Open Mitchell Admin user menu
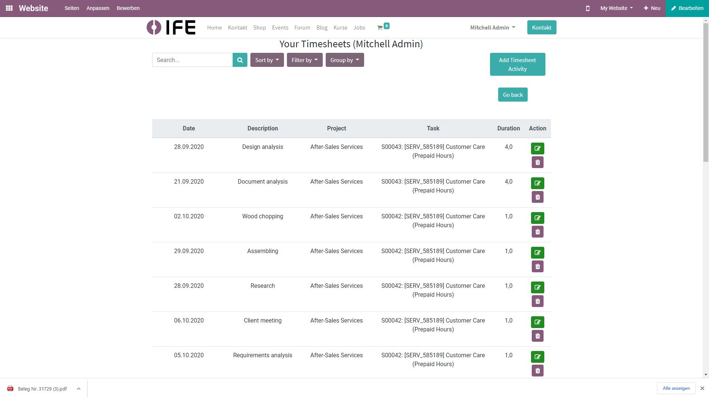709x399 pixels. pyautogui.click(x=492, y=28)
